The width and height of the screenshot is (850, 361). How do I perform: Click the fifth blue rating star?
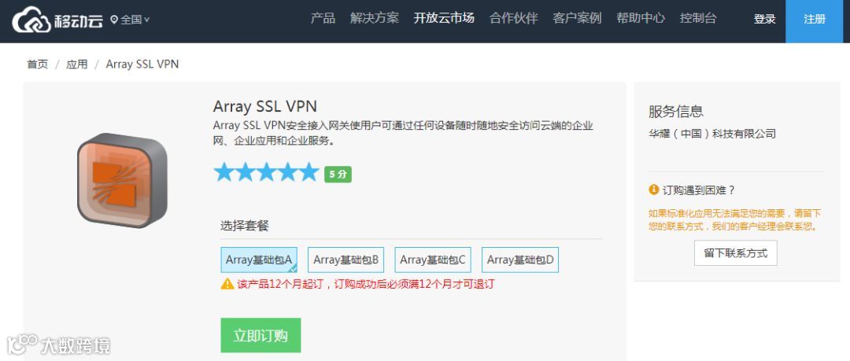309,171
